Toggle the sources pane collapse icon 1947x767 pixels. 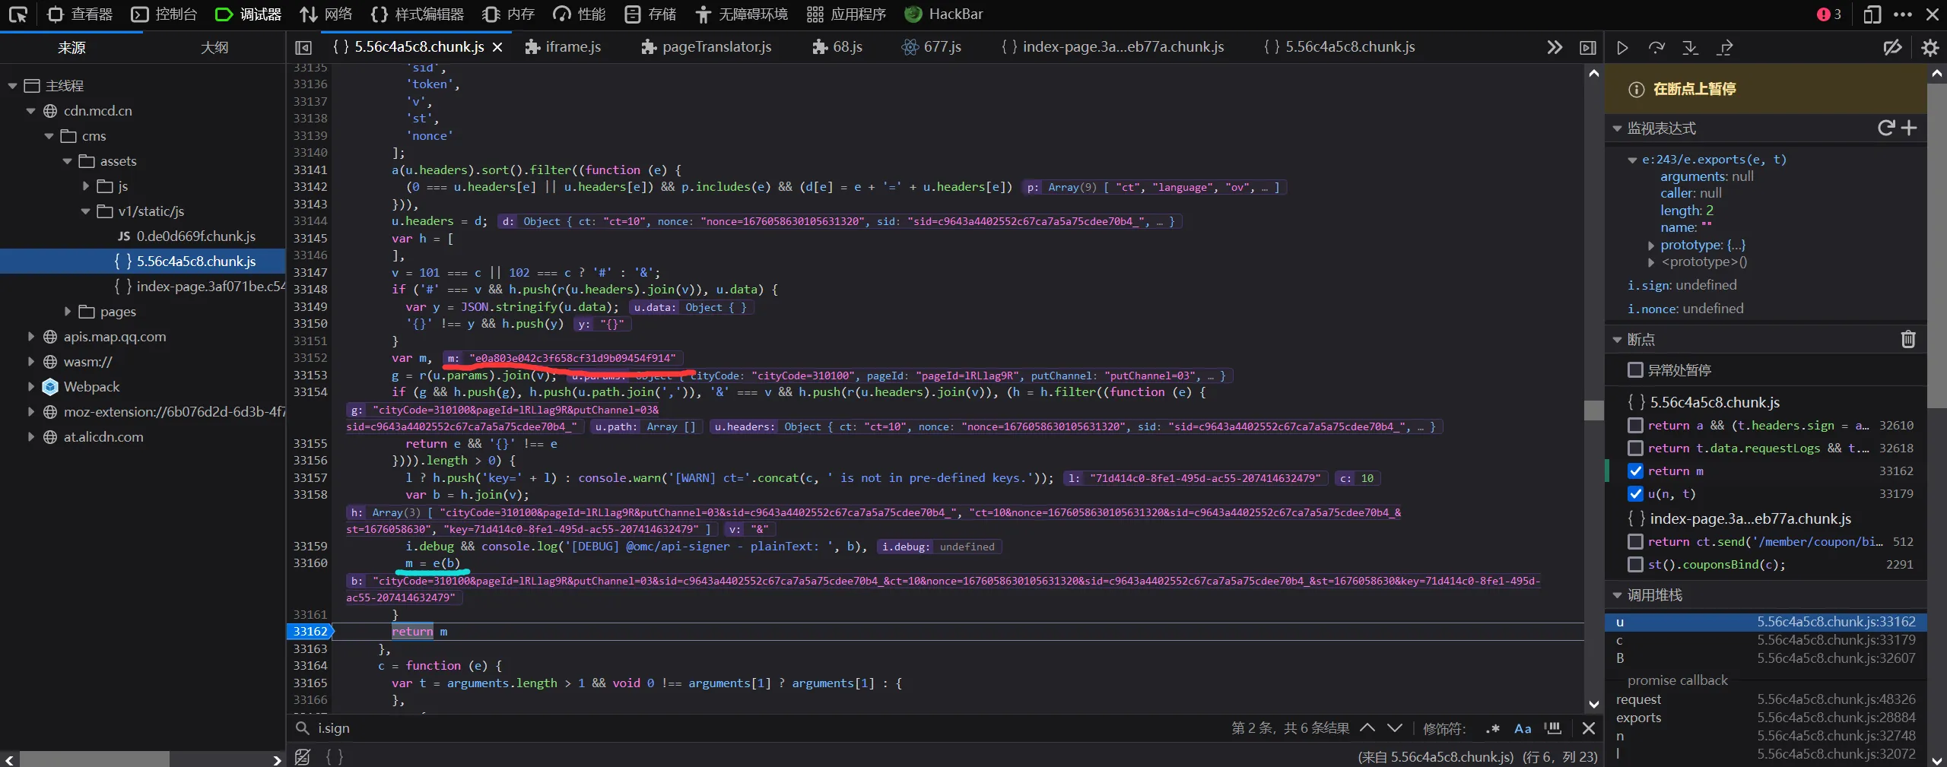pyautogui.click(x=303, y=47)
